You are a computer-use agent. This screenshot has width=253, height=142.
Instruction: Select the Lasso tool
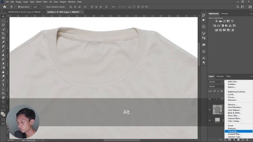pyautogui.click(x=3, y=25)
